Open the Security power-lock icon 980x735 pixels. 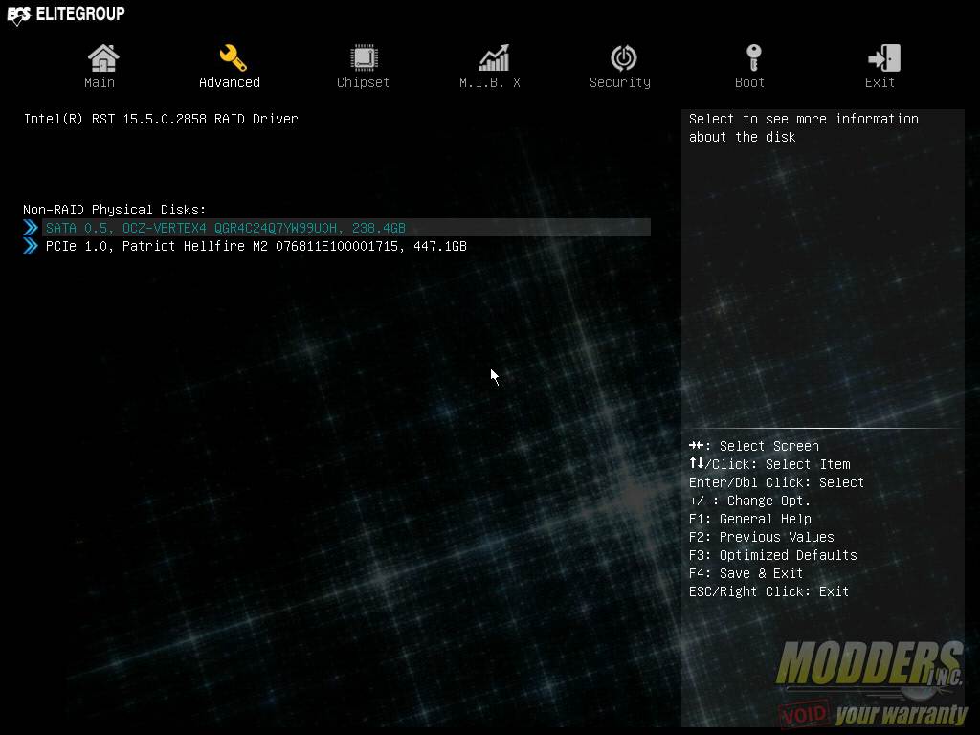pyautogui.click(x=624, y=57)
